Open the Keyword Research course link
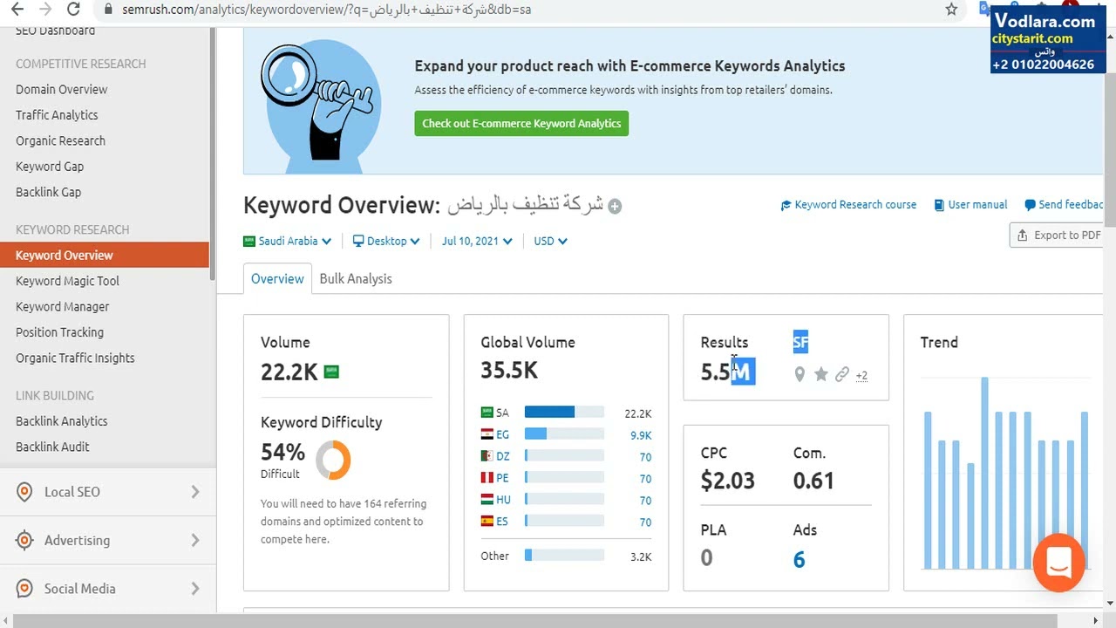This screenshot has width=1116, height=628. tap(848, 205)
